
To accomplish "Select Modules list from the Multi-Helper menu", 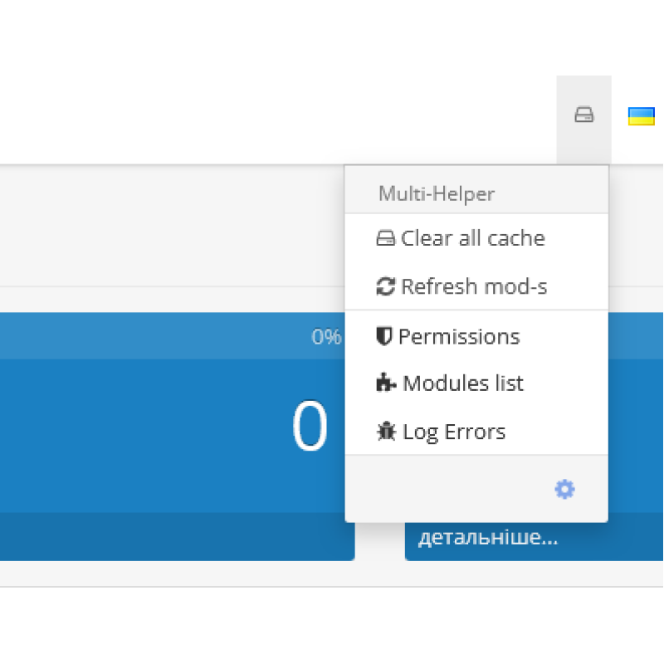I will point(462,383).
